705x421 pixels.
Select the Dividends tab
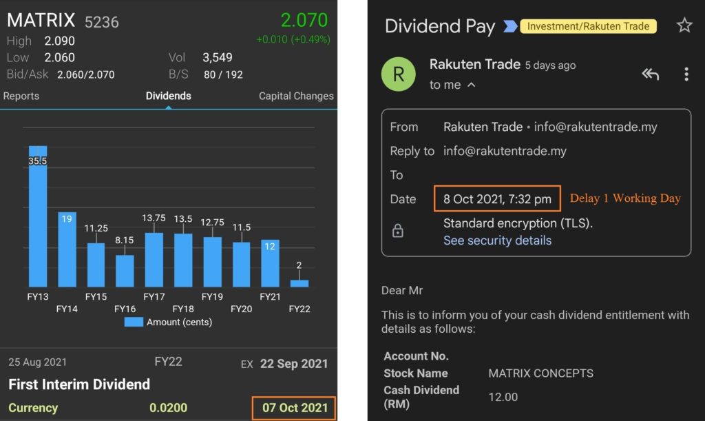(x=168, y=96)
